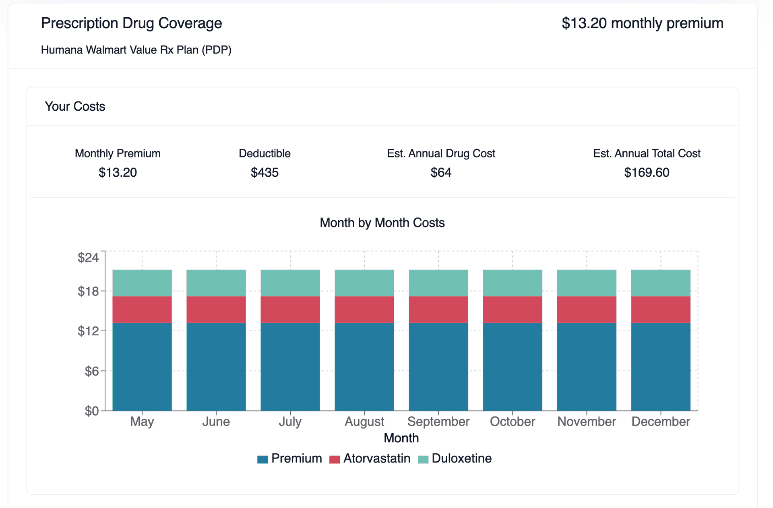Click July's teal Duloxetine bar segment
Viewport: 773px width, 508px height.
[x=290, y=283]
